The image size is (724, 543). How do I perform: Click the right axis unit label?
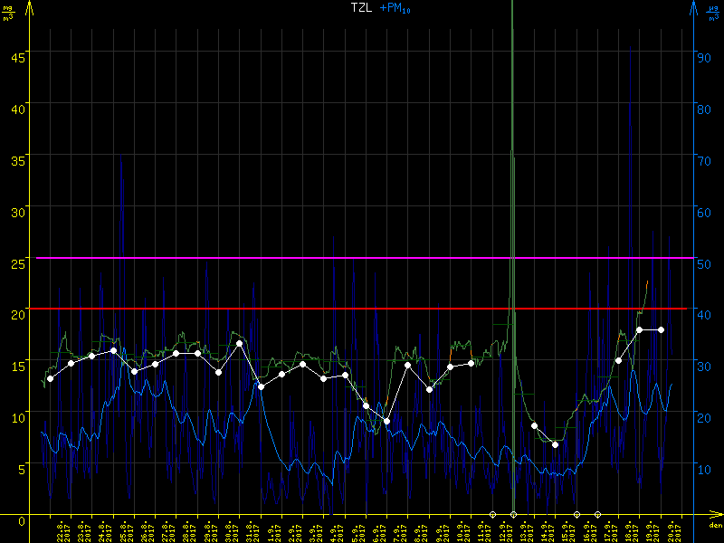click(714, 12)
